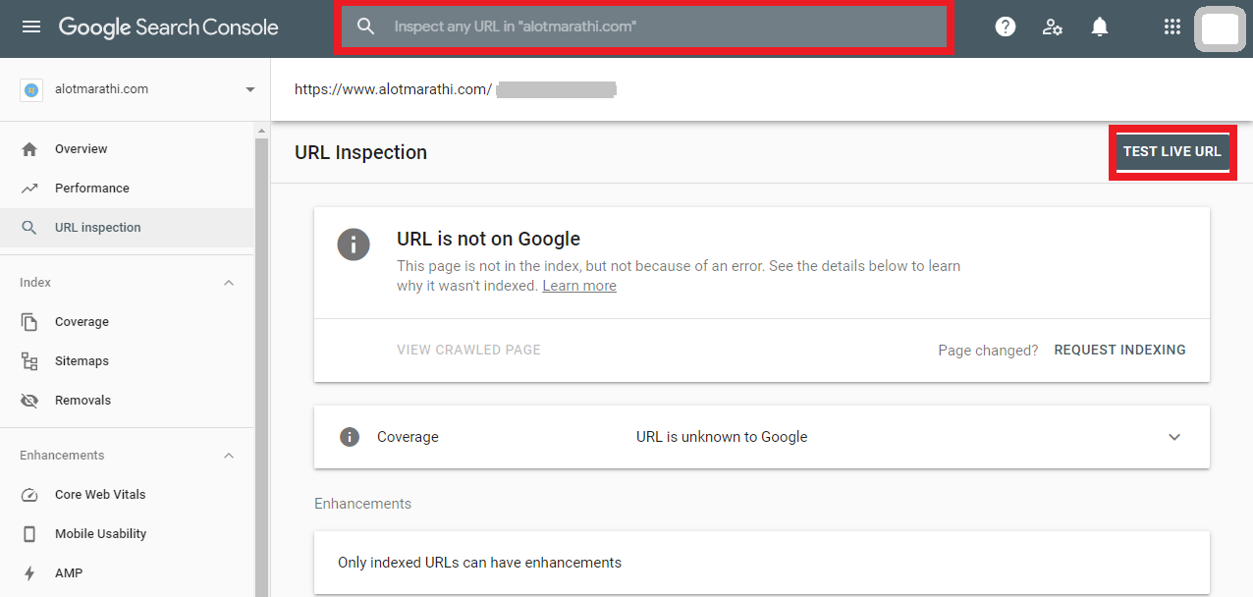Click the Google Search Console logo
The image size is (1253, 597).
click(x=169, y=27)
